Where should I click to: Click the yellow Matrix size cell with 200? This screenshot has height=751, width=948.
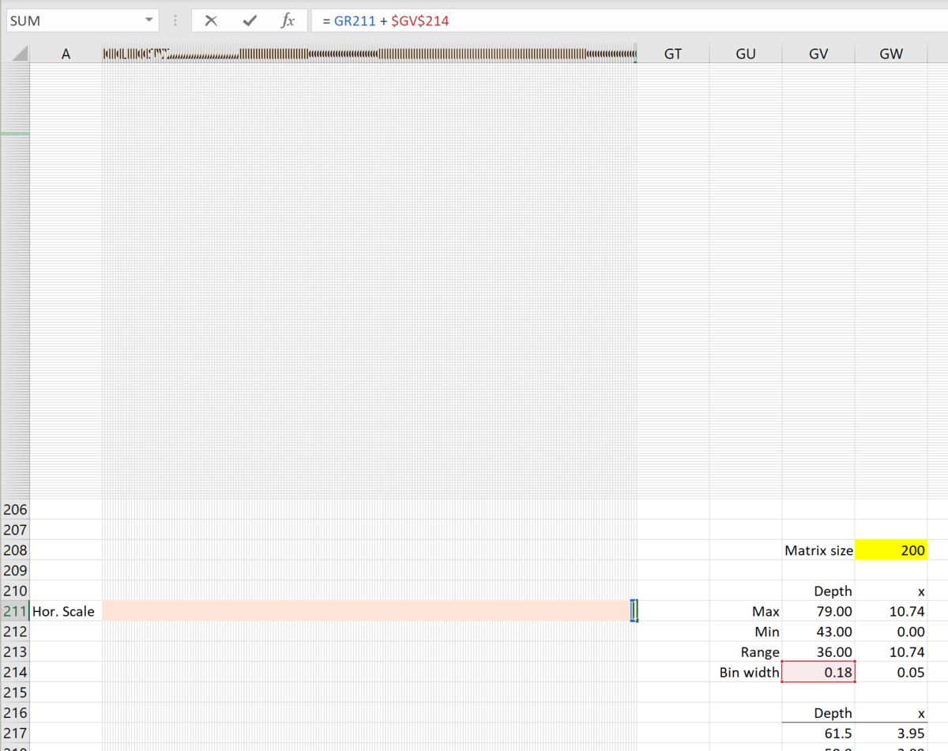(890, 550)
